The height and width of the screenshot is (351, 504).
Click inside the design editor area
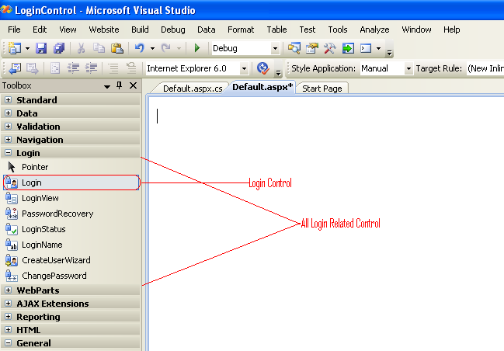tap(326, 224)
